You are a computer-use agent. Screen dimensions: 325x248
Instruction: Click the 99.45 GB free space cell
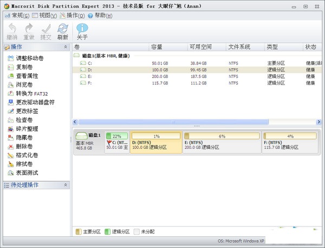198,70
